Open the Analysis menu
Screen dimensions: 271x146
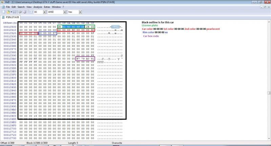38,7
